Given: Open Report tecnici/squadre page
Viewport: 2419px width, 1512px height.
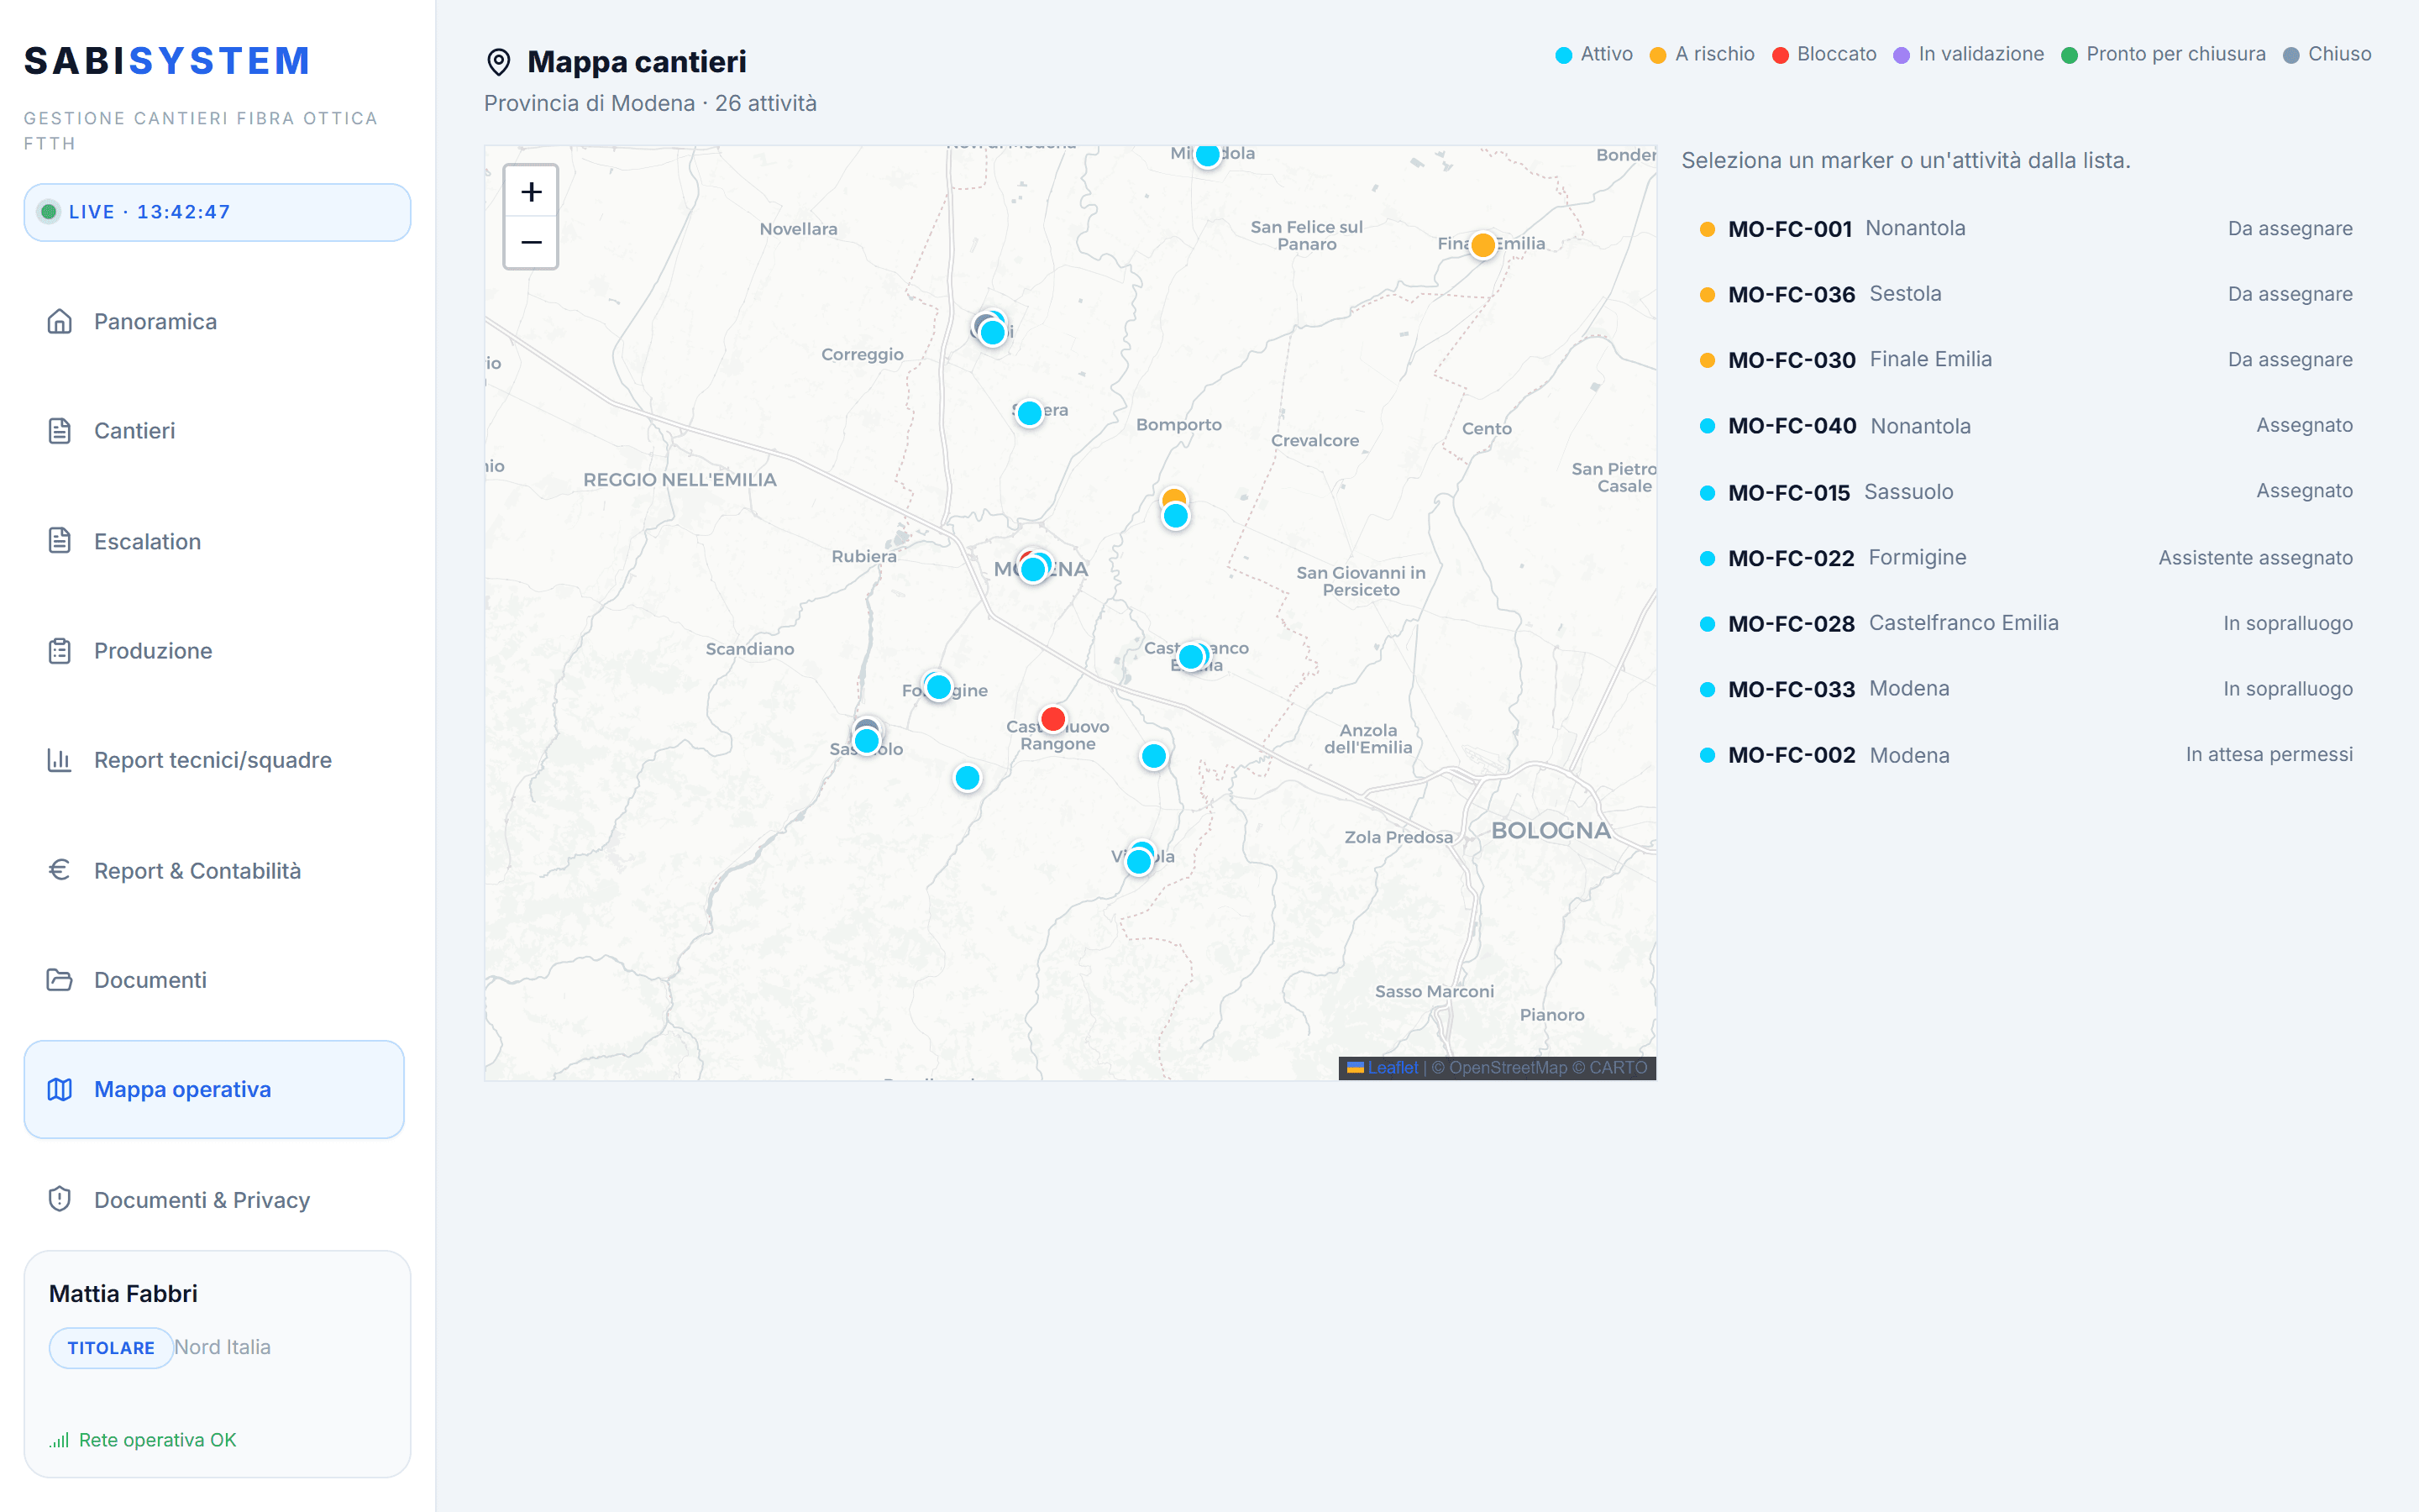Looking at the screenshot, I should click(x=214, y=760).
